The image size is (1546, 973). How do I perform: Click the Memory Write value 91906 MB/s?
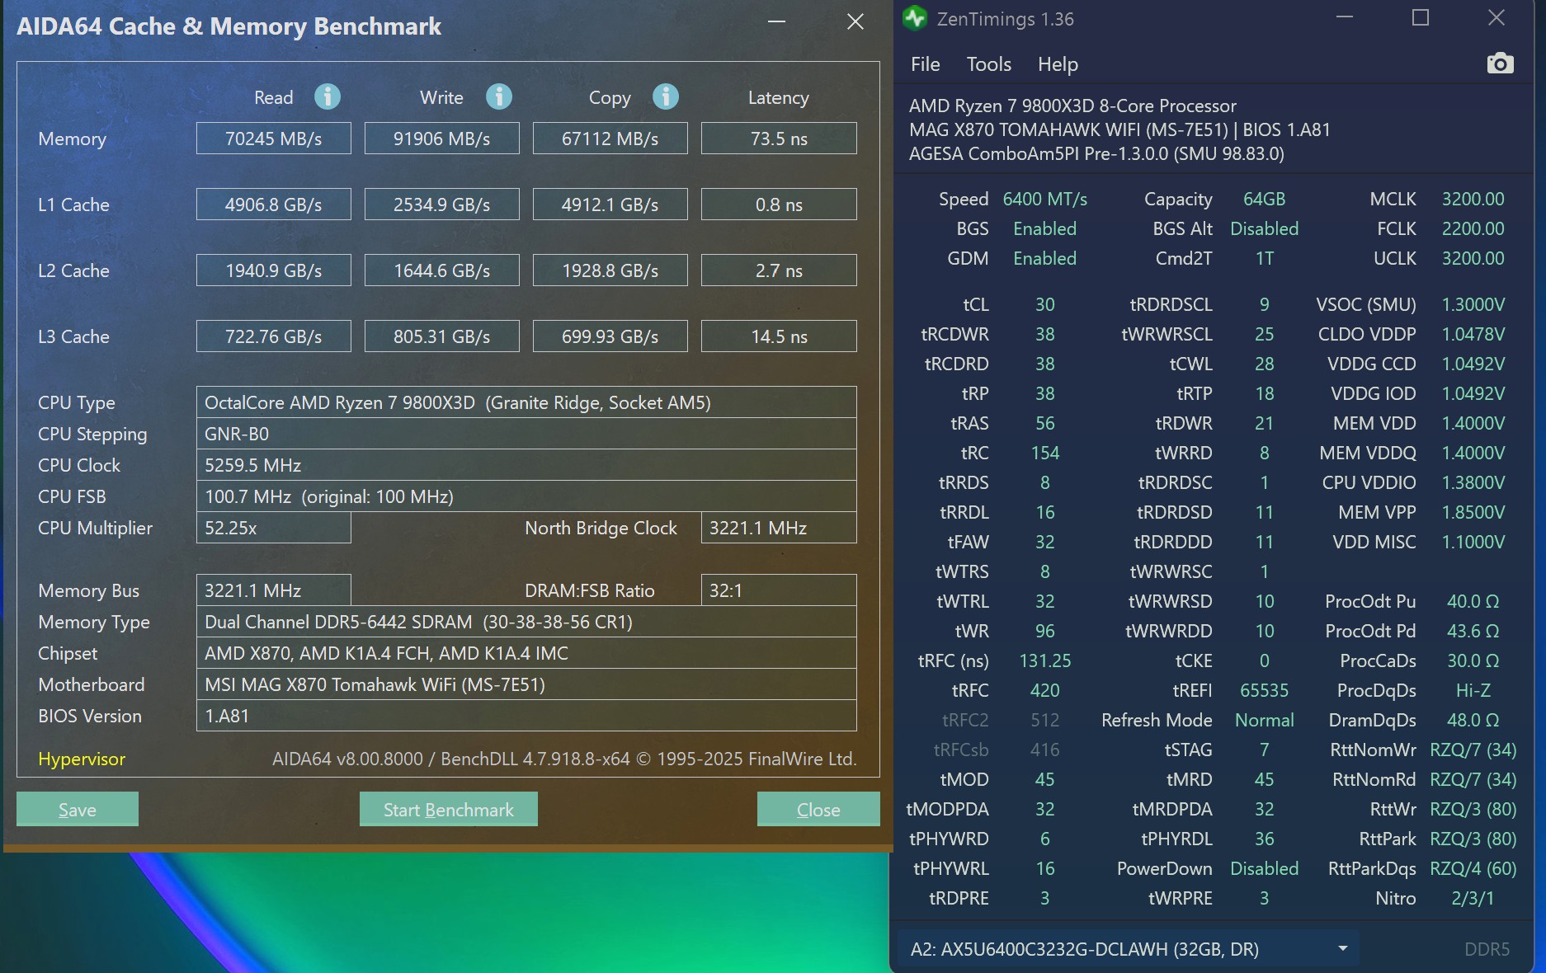point(442,139)
